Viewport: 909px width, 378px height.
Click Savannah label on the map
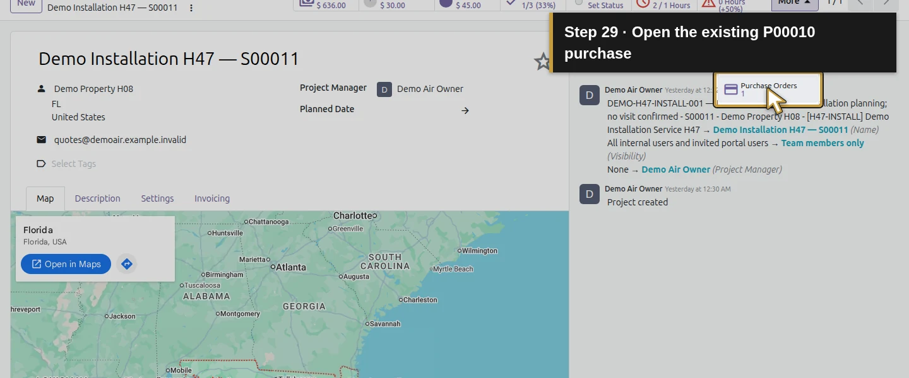[x=385, y=324]
